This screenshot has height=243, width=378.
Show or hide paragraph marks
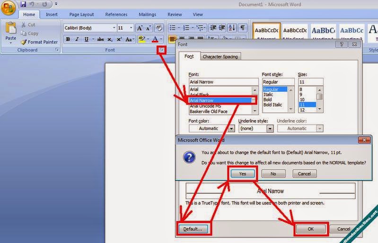point(243,28)
